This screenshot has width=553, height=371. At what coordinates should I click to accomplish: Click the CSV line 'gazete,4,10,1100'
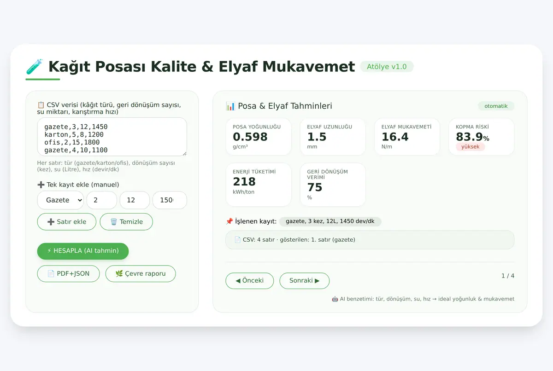[x=76, y=150]
